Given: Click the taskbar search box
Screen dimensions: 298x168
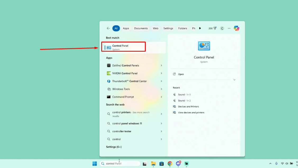Looking at the screenshot, I should [x=120, y=164].
